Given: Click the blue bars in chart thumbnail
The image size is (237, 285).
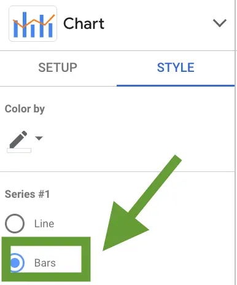Looking at the screenshot, I should tap(33, 25).
